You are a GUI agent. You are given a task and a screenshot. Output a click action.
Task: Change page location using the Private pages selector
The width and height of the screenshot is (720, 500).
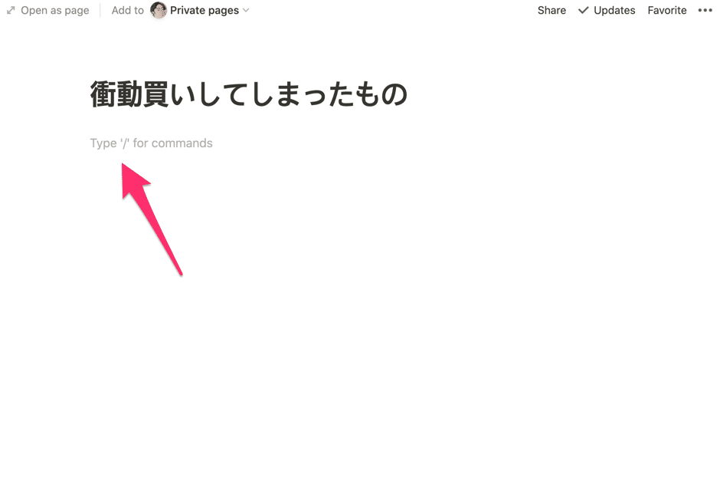[205, 10]
